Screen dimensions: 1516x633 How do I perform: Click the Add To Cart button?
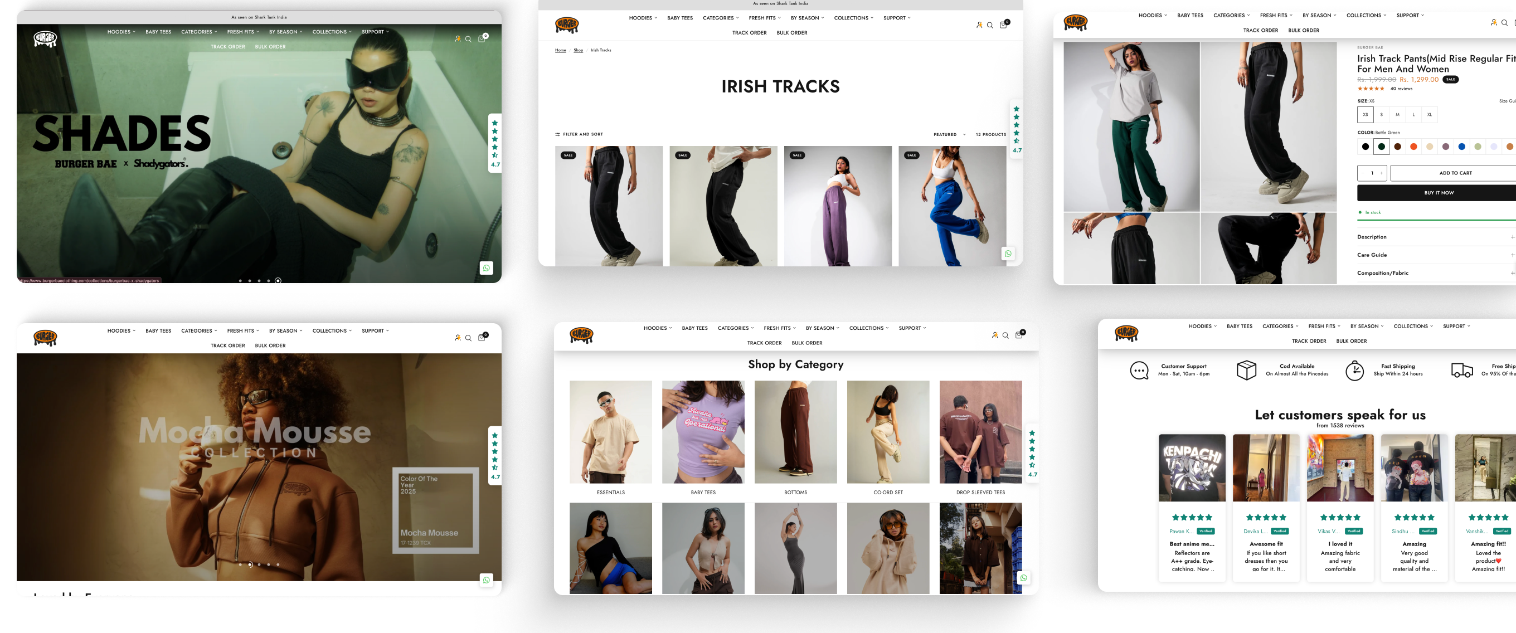click(1455, 173)
